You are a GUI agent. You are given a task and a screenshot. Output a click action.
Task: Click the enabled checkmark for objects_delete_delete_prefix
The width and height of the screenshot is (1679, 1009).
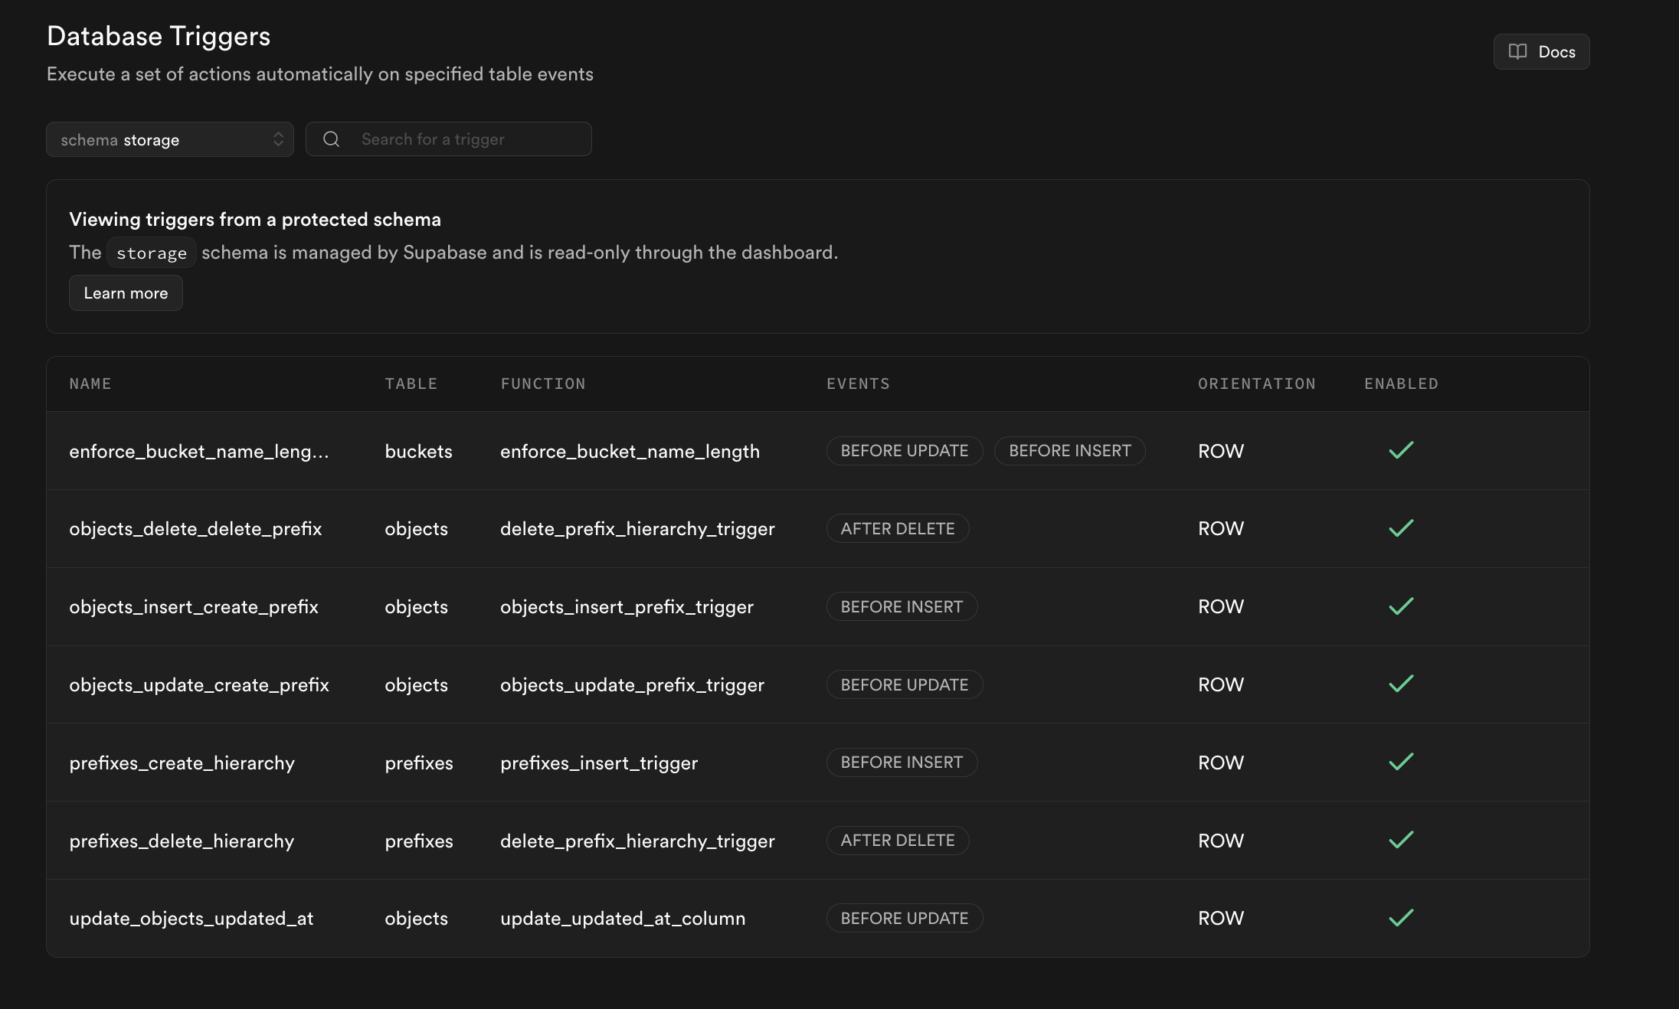(x=1400, y=528)
